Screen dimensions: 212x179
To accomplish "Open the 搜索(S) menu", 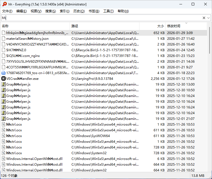I will click(51, 11).
